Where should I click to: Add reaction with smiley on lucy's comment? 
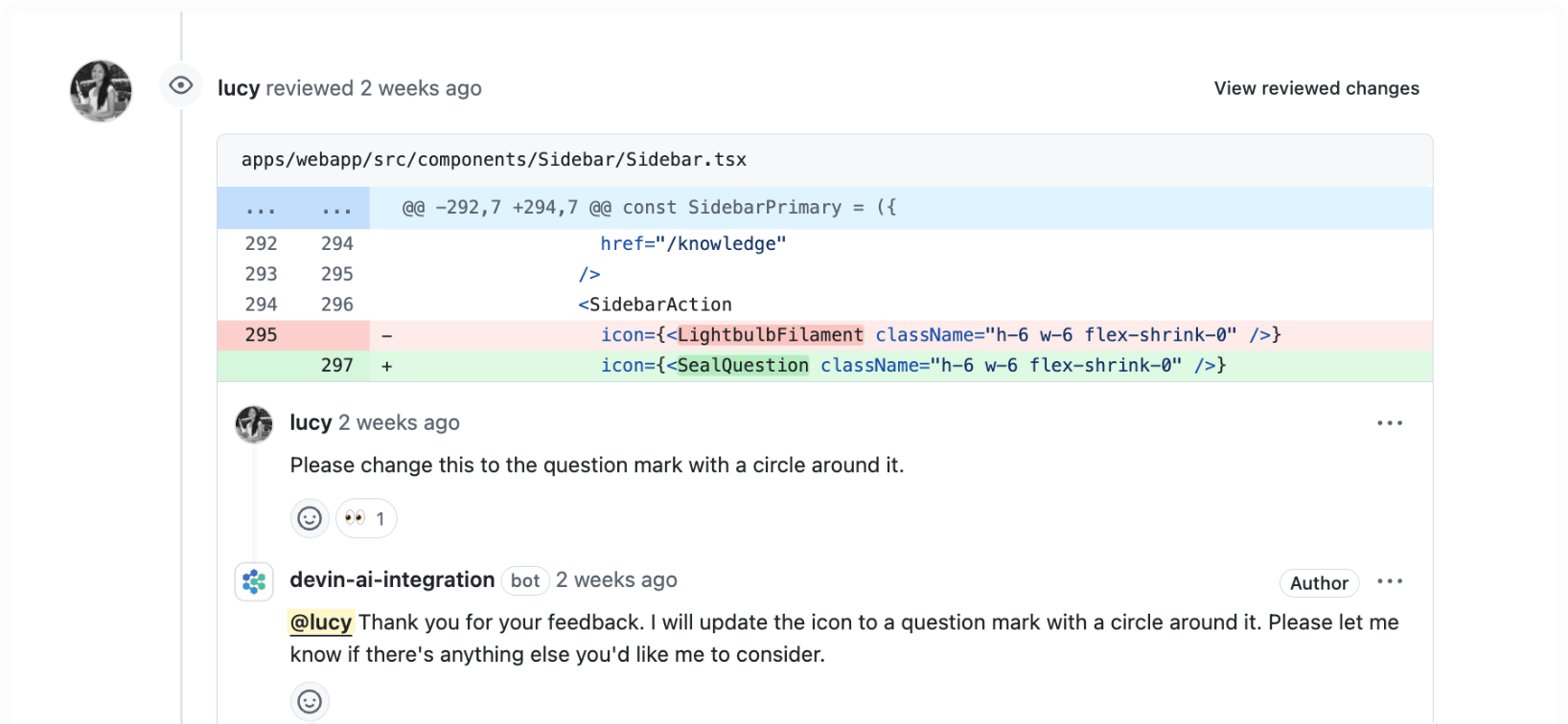[310, 518]
